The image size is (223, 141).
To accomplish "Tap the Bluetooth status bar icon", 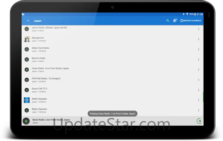I will point(184,14).
